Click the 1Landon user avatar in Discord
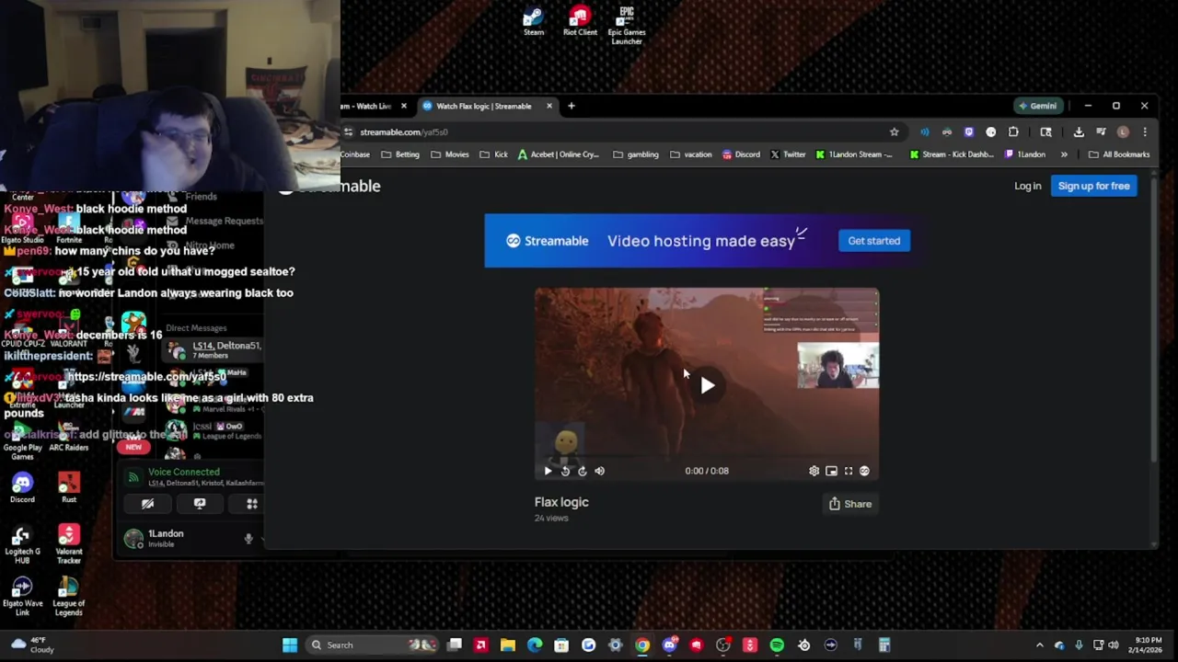 tap(134, 539)
